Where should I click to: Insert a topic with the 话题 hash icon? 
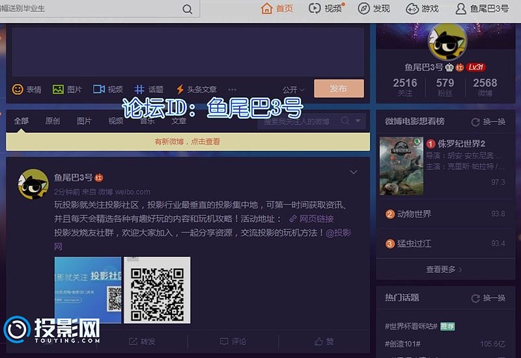(x=139, y=89)
